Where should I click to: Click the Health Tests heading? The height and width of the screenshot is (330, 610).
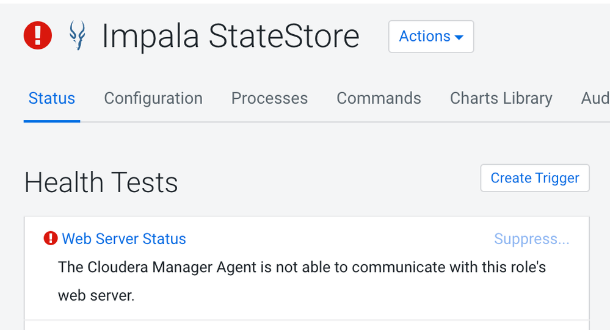[x=101, y=182]
